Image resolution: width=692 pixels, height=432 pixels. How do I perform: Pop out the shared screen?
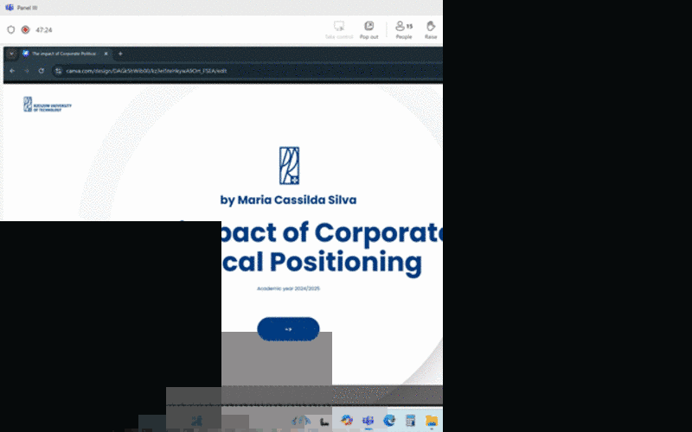[x=369, y=30]
